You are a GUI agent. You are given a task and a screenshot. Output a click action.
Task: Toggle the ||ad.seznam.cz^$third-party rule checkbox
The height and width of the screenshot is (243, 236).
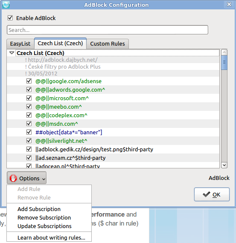(x=29, y=158)
